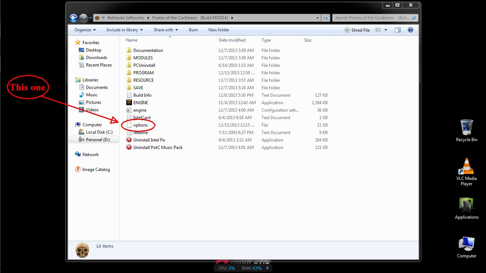Open Network in the navigation pane
486x273 pixels.
point(90,155)
